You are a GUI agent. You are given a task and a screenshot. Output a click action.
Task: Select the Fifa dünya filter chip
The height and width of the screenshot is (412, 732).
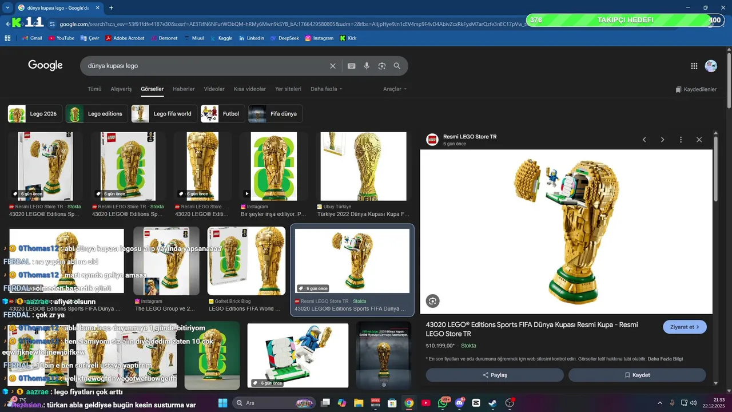[275, 113]
